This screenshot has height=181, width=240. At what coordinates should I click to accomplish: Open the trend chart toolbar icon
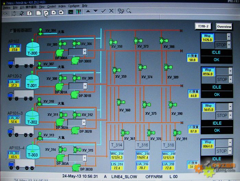click(71, 12)
